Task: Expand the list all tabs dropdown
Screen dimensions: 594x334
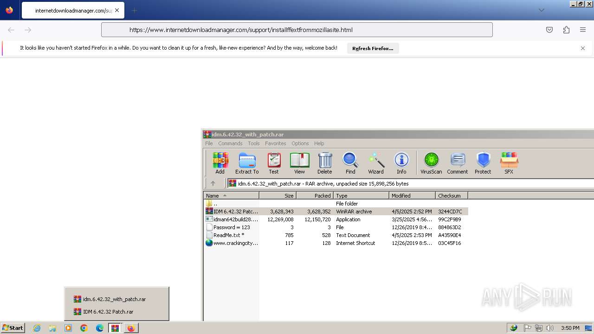Action: (541, 10)
